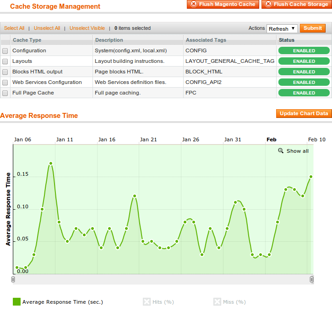Tick the Full Page Cache checkbox
Screen dimensions: 332x312
click(x=5, y=93)
